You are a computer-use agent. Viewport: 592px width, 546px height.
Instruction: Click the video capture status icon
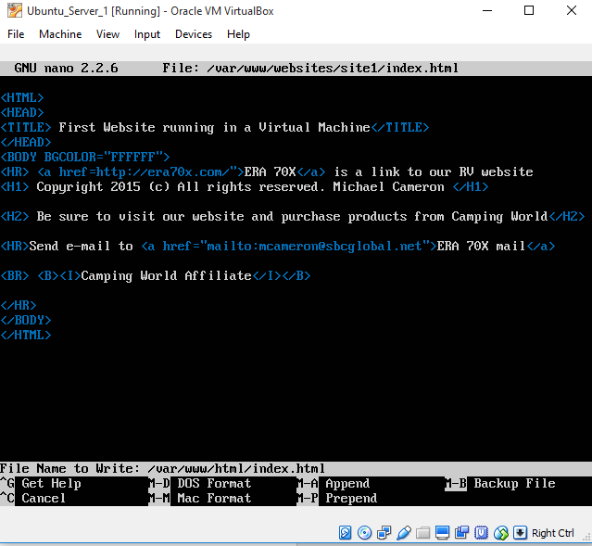pyautogui.click(x=461, y=533)
